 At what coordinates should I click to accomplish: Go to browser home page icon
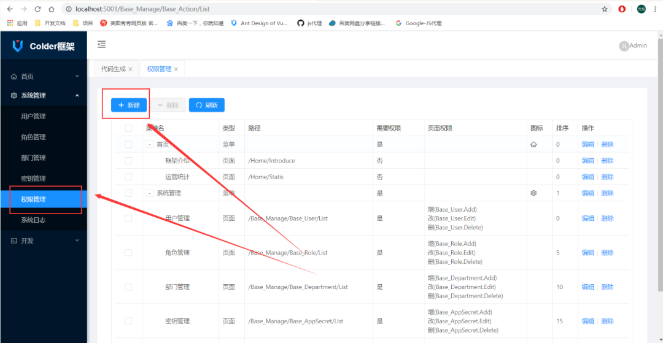[51, 9]
